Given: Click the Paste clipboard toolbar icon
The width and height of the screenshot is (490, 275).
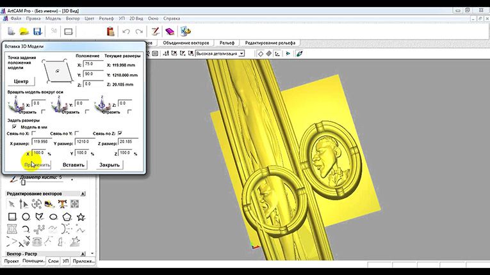Looking at the screenshot, I should (110, 31).
